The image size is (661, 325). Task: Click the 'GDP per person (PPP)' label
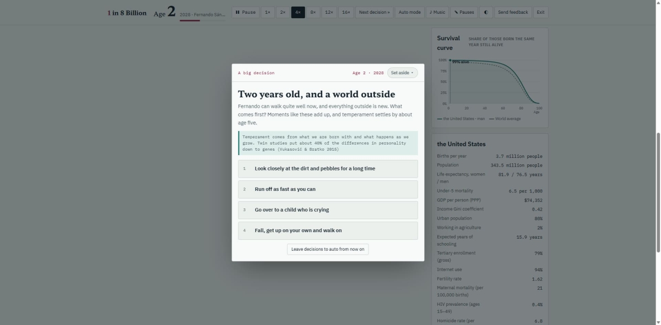pyautogui.click(x=460, y=200)
